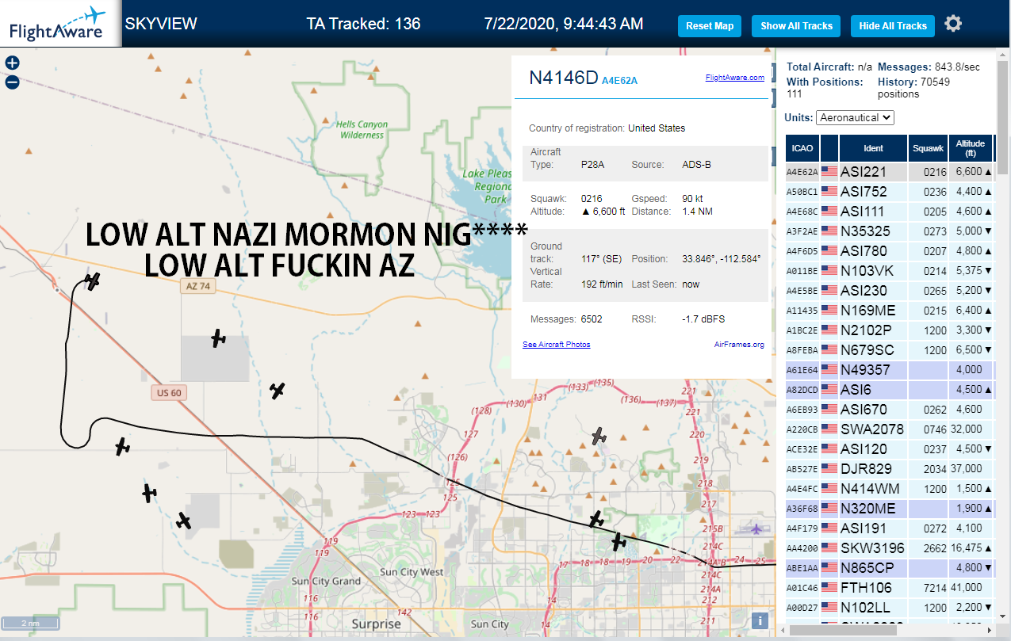Viewport: 1011px width, 641px height.
Task: Click the US flag in the DJR829 row
Action: [829, 468]
